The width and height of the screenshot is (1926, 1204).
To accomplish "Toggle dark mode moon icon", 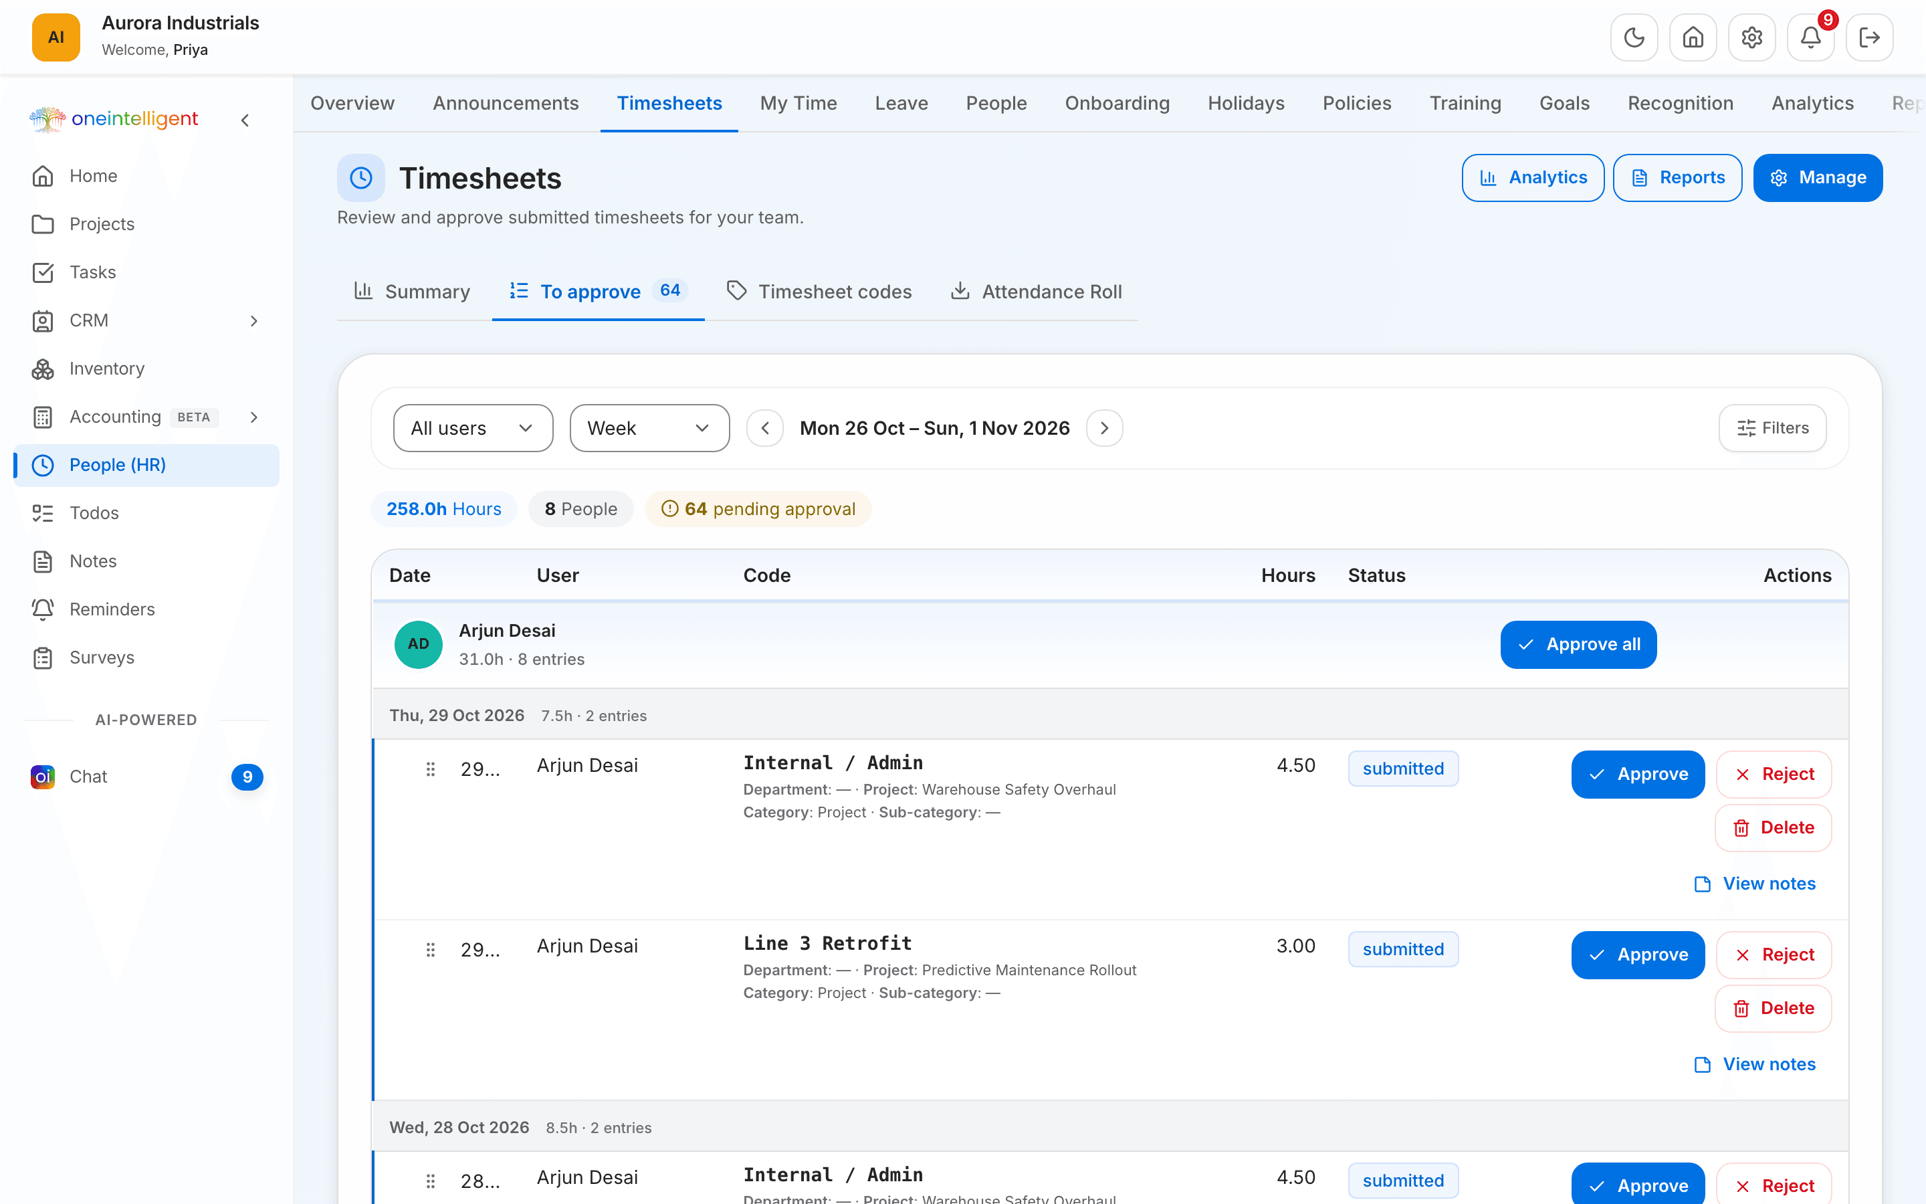I will tap(1634, 37).
